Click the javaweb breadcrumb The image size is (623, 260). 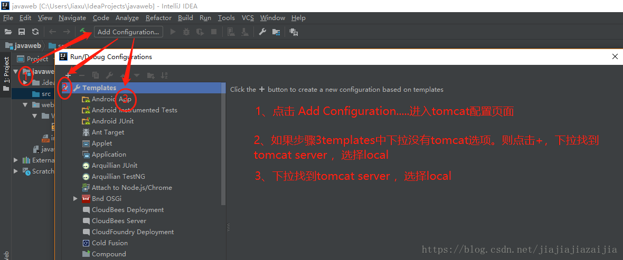(23, 46)
